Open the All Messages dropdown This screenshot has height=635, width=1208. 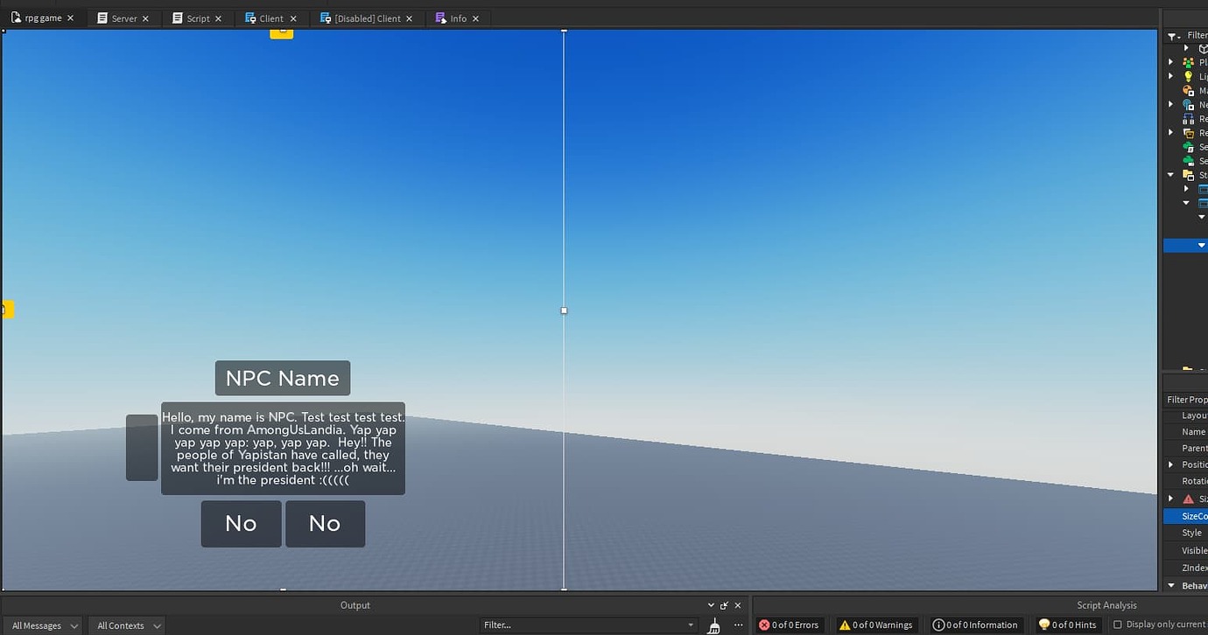(39, 625)
